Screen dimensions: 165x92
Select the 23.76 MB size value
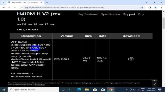tap(87, 59)
